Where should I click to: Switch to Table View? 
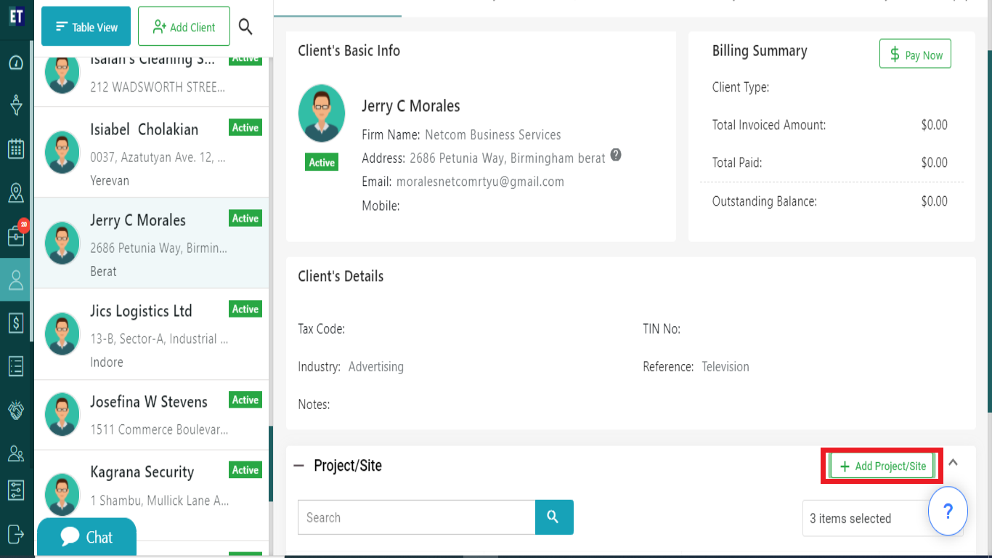tap(86, 27)
